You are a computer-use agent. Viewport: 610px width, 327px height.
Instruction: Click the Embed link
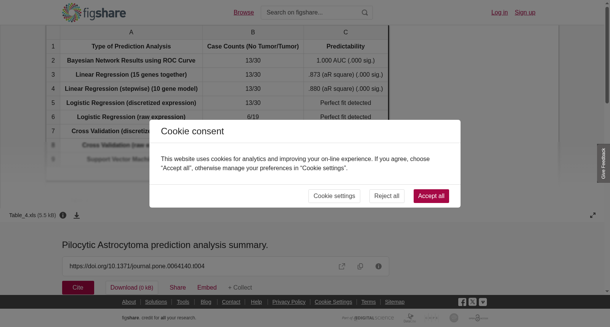tap(207, 288)
